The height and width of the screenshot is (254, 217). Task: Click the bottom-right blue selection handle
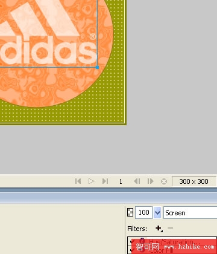point(97,67)
